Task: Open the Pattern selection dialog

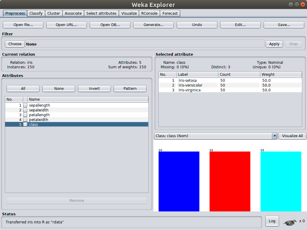Action: click(130, 88)
